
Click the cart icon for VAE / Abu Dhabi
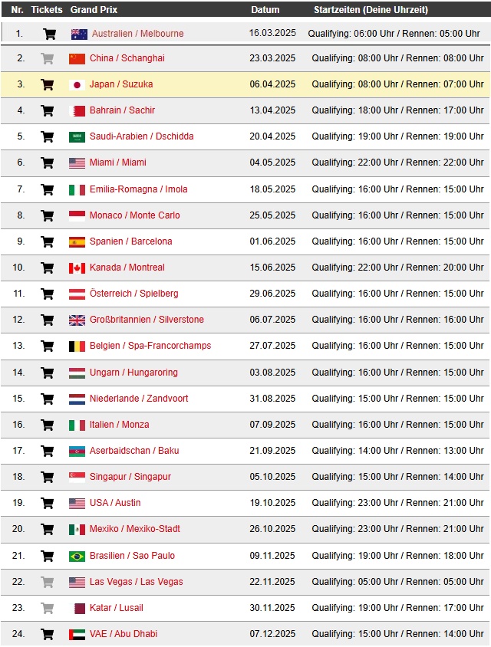[48, 634]
